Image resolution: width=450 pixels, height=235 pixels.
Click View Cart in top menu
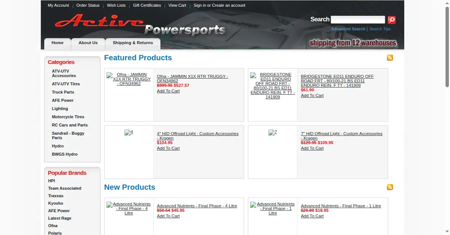177,5
